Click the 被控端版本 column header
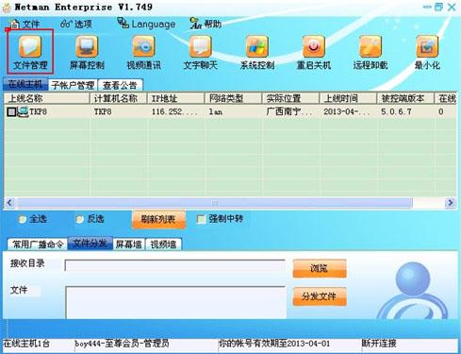Viewport: 461px width, 354px height. pos(405,98)
